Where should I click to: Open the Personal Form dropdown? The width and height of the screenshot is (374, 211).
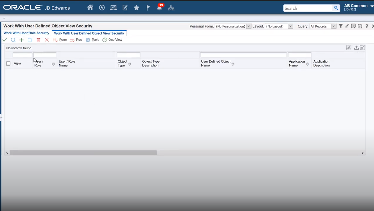click(x=249, y=26)
